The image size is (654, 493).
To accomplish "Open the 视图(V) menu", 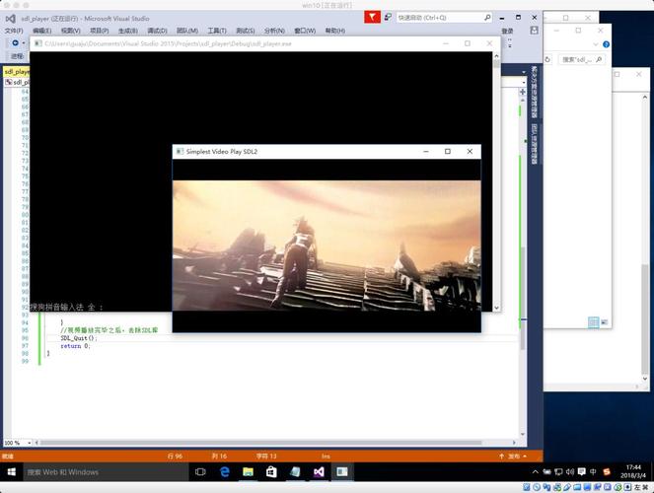I will click(70, 31).
